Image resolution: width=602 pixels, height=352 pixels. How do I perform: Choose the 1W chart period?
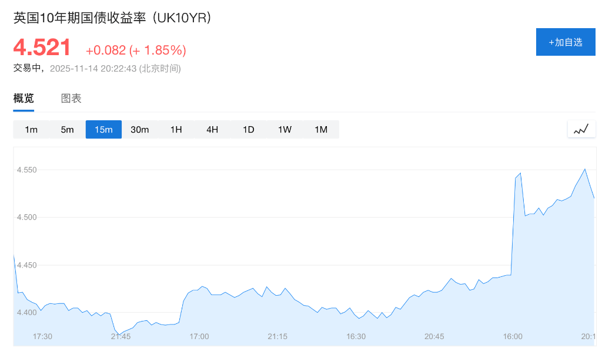coord(285,130)
